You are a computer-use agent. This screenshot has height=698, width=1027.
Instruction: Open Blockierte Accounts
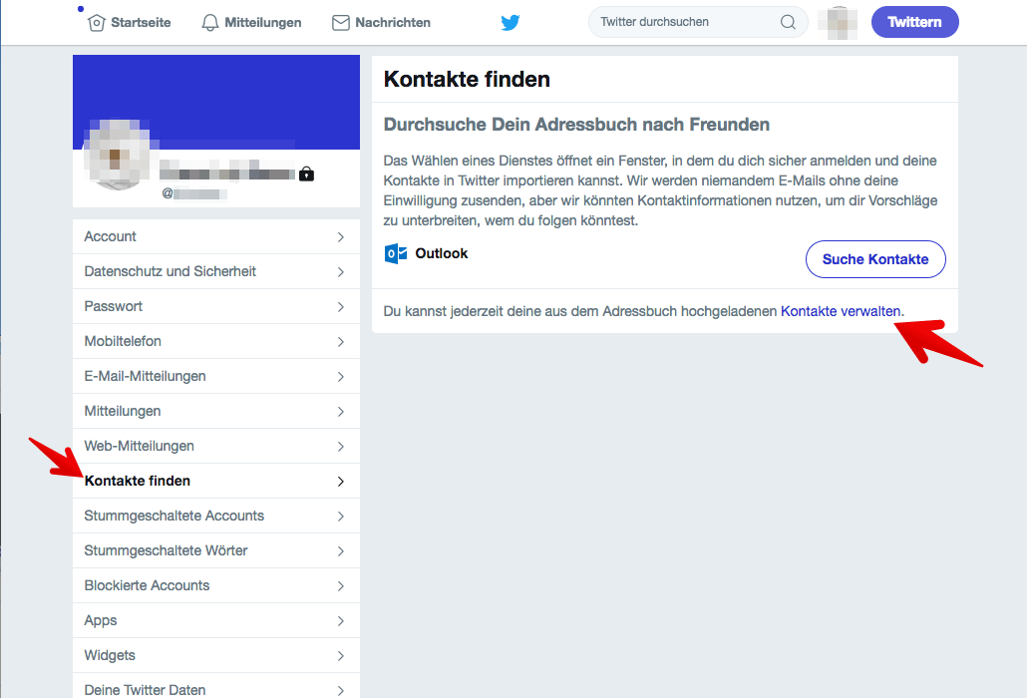click(216, 586)
